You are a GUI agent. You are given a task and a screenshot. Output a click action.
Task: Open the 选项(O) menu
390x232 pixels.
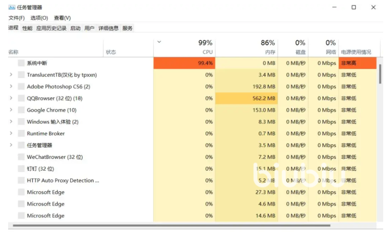(39, 18)
